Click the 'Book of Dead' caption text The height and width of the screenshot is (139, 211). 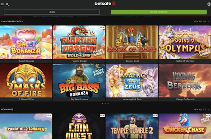[132, 61]
